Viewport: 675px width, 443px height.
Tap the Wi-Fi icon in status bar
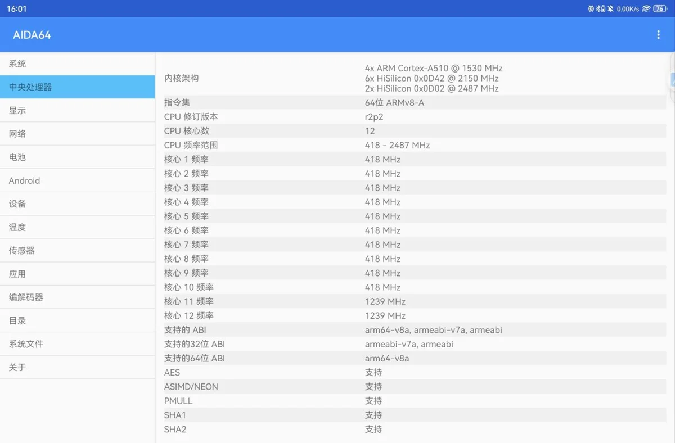(x=646, y=9)
